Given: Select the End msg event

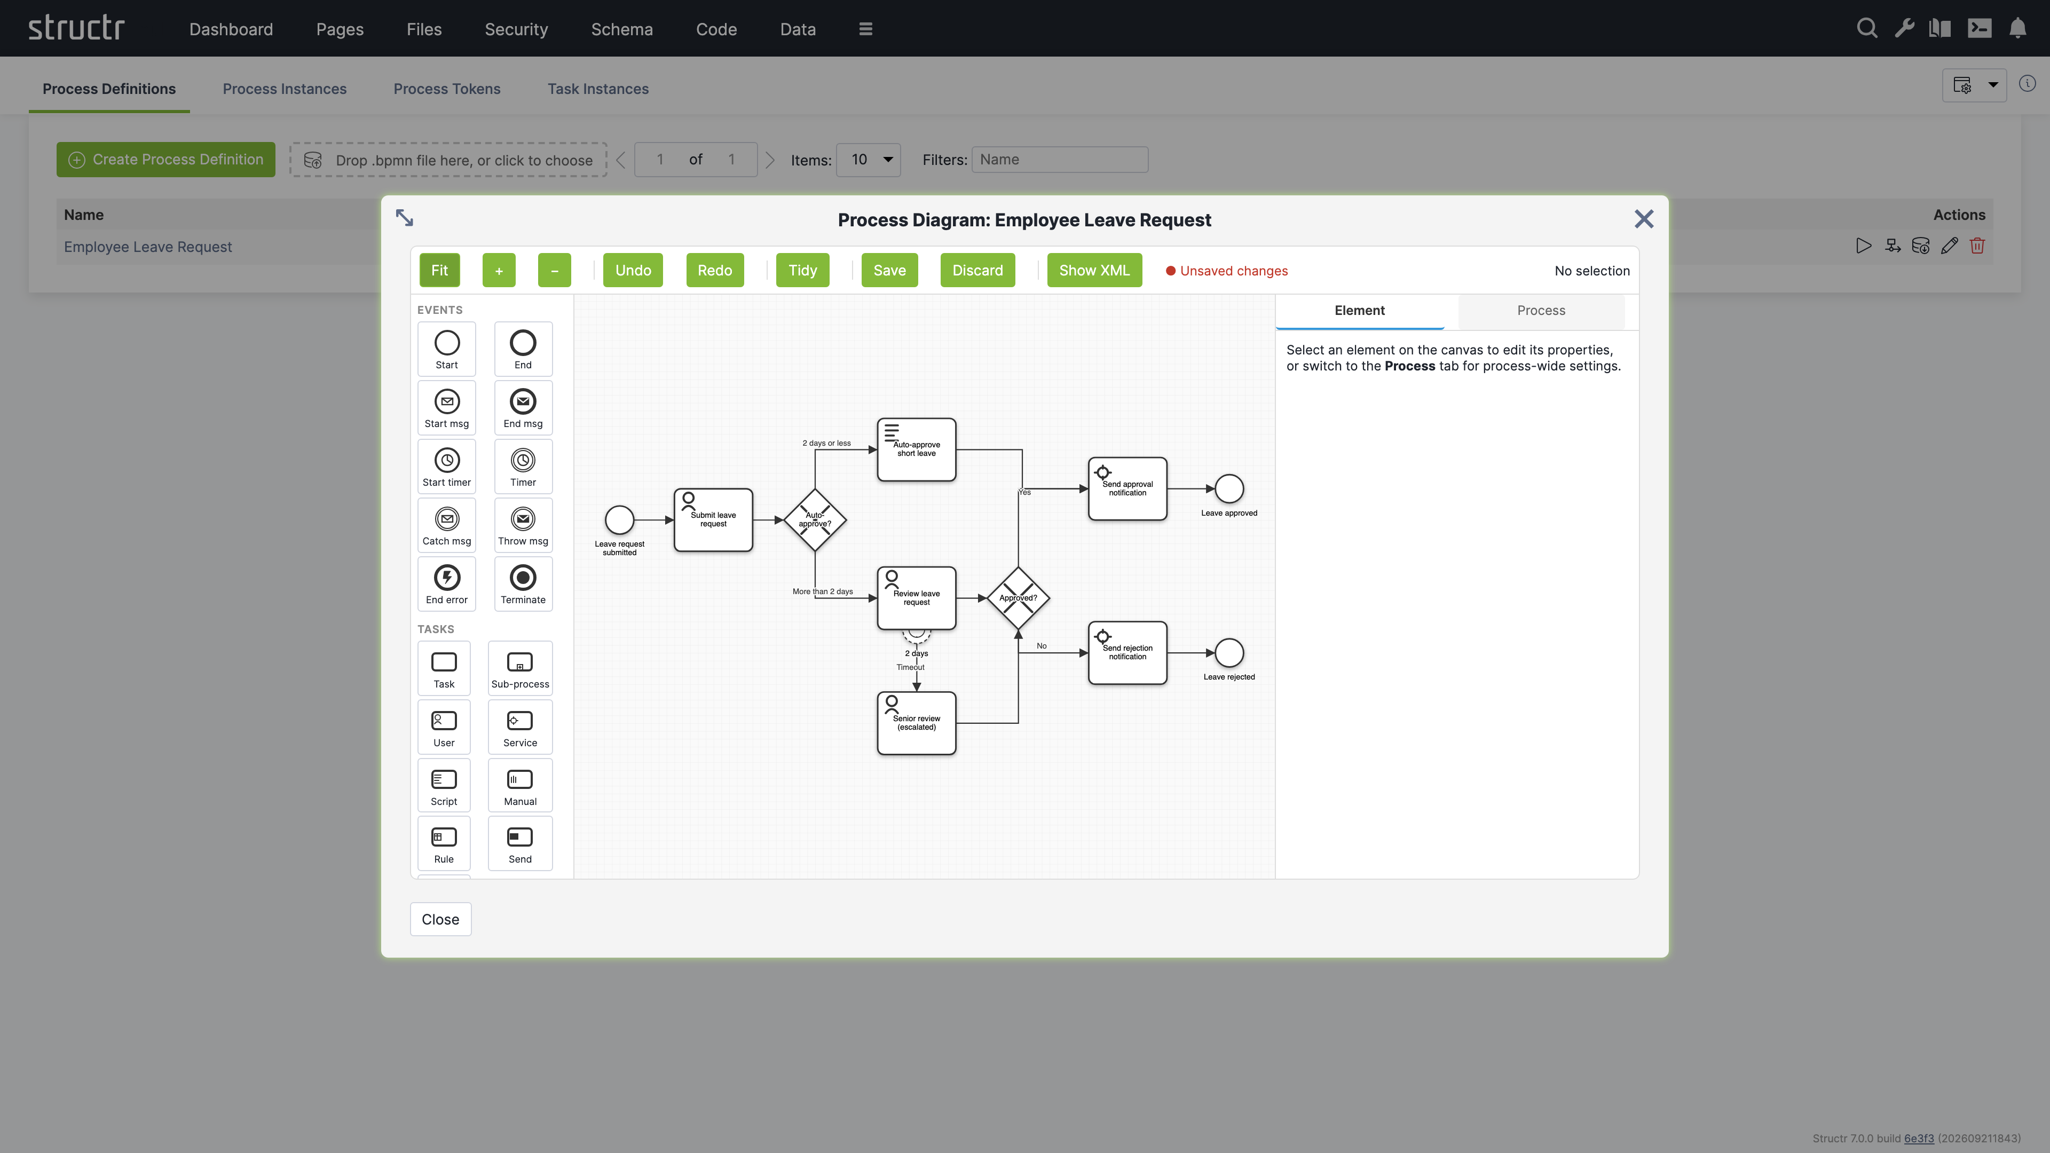Looking at the screenshot, I should click(523, 408).
